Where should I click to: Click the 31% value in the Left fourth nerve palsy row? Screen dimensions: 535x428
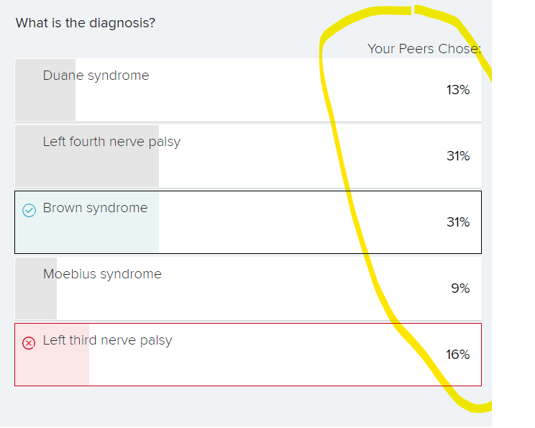pyautogui.click(x=457, y=156)
